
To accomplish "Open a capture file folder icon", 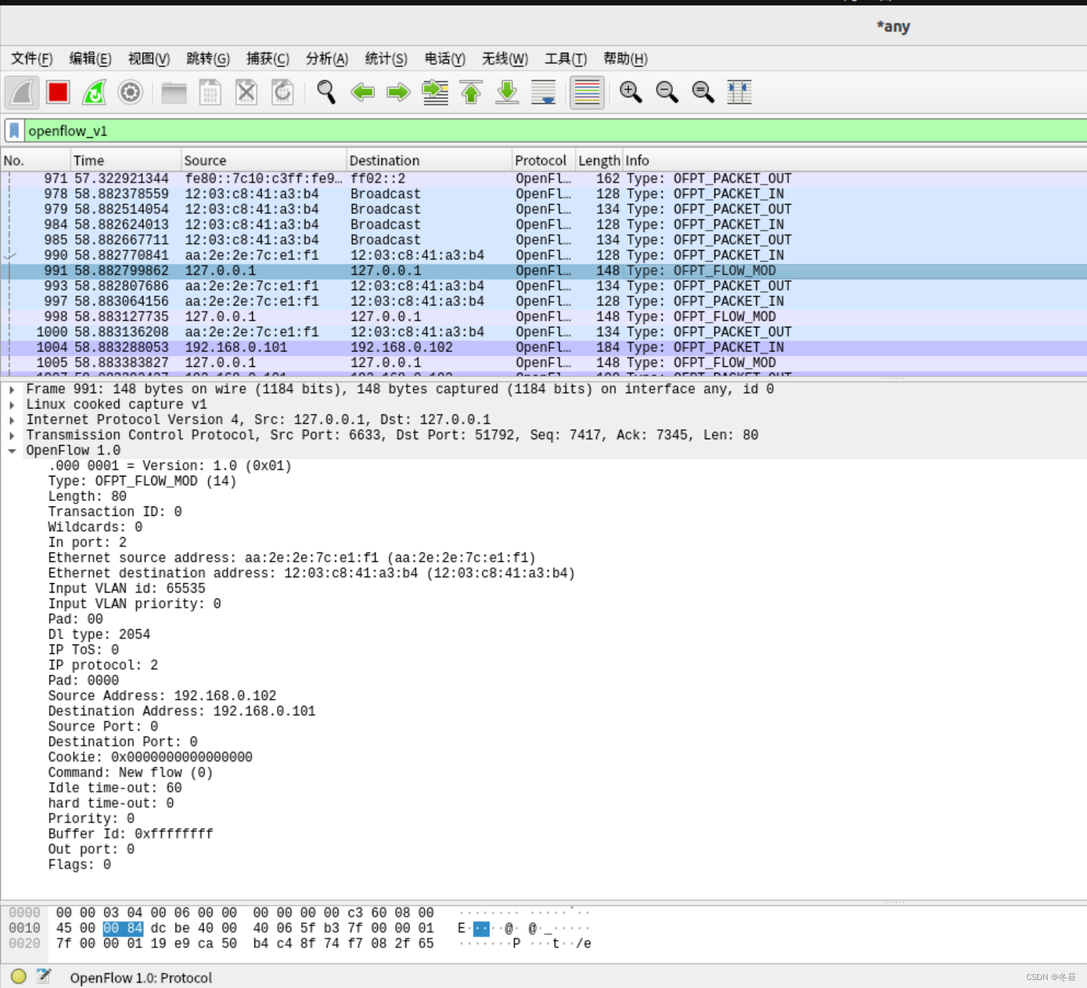I will (x=174, y=92).
